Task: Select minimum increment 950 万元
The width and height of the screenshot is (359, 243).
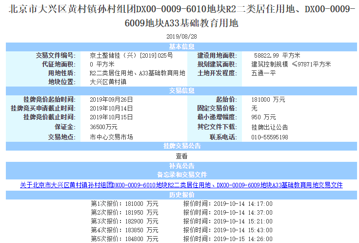Action: tap(263, 117)
